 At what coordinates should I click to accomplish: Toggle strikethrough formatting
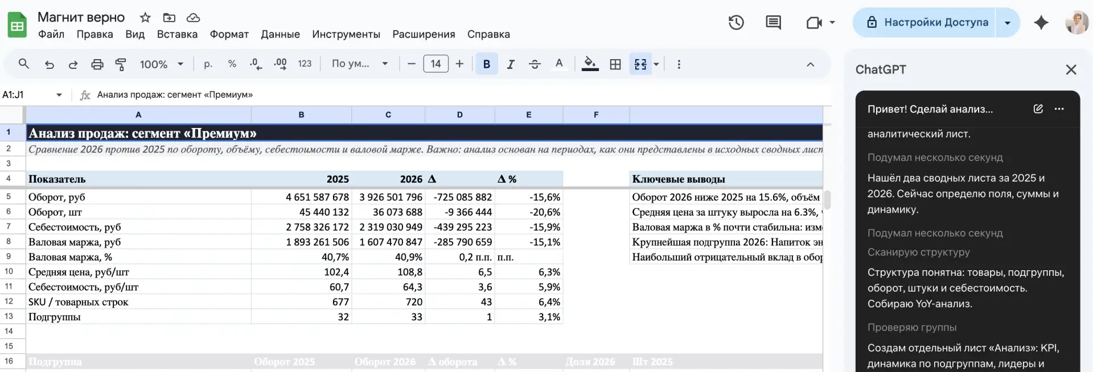tap(535, 64)
